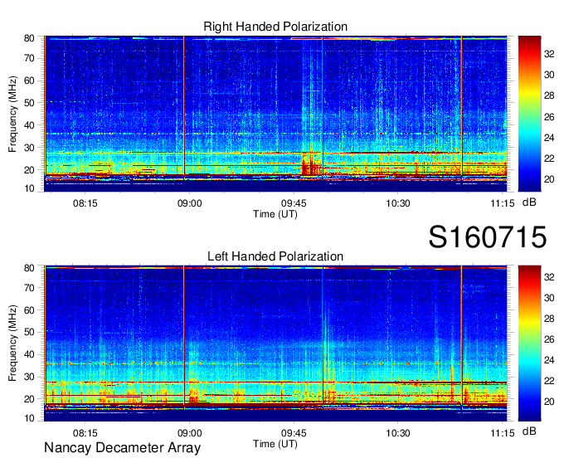This screenshot has height=458, width=564.
Task: Click the dB unit label beside bottom plot
Action: point(529,431)
